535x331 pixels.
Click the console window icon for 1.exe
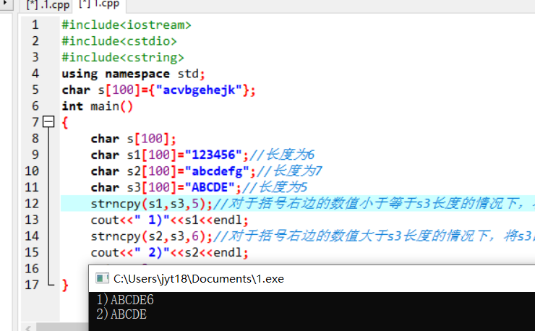(x=102, y=278)
